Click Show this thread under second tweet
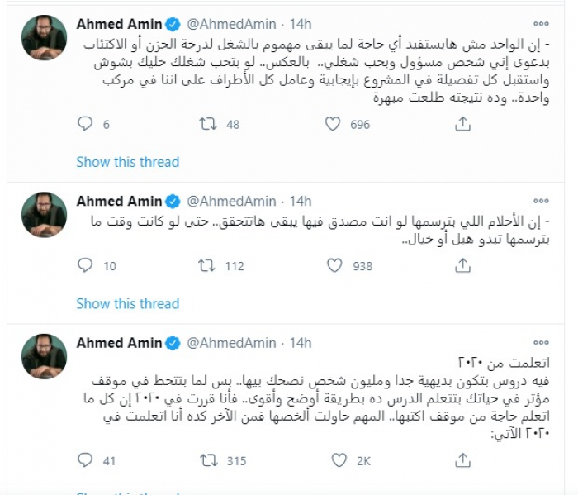The height and width of the screenshot is (495, 578). [127, 303]
